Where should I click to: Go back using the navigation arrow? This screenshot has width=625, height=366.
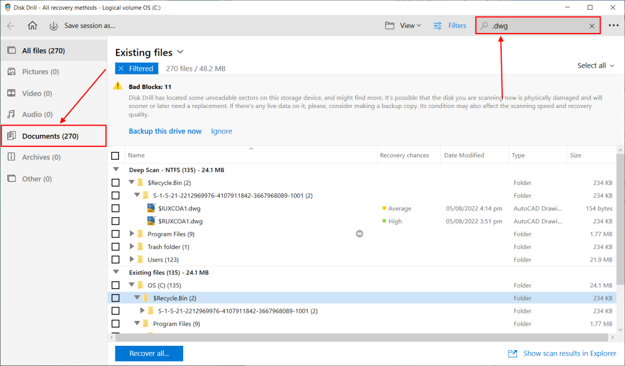pos(11,26)
